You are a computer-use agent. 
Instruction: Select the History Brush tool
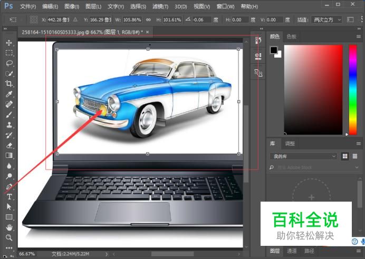tap(9, 135)
